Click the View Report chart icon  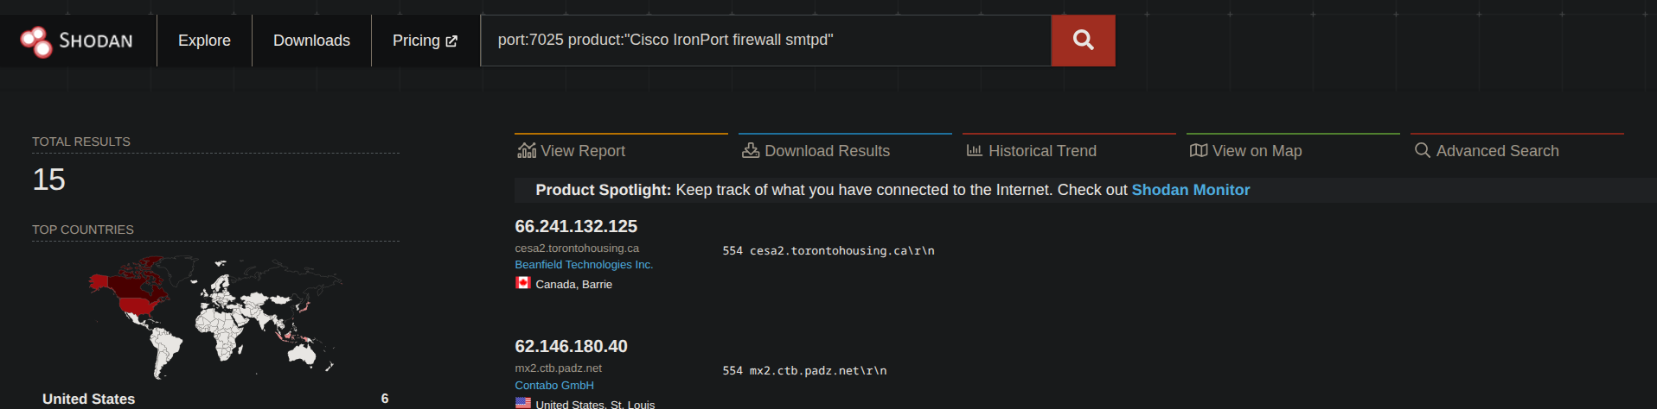coord(527,151)
